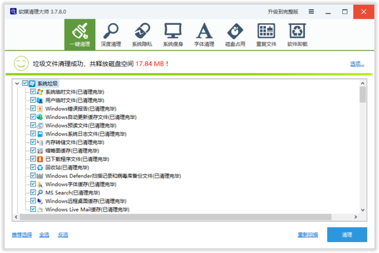Click the 内存转储文件 icon
The image size is (379, 253).
[40, 142]
